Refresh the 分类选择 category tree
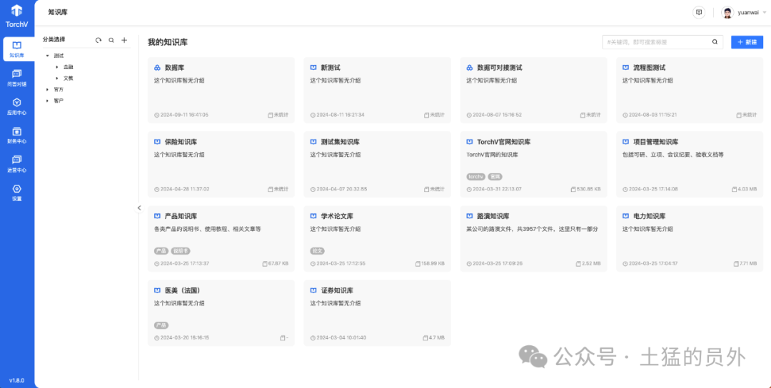 coord(99,40)
